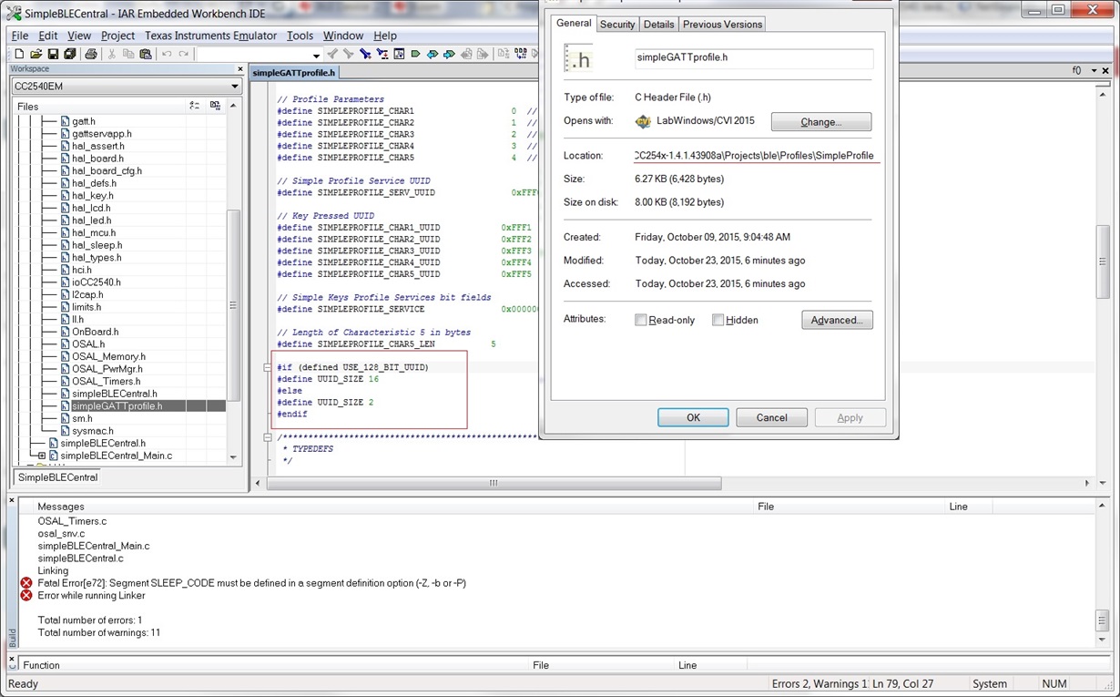Click the Print toolbar icon
The height and width of the screenshot is (697, 1120).
point(91,55)
